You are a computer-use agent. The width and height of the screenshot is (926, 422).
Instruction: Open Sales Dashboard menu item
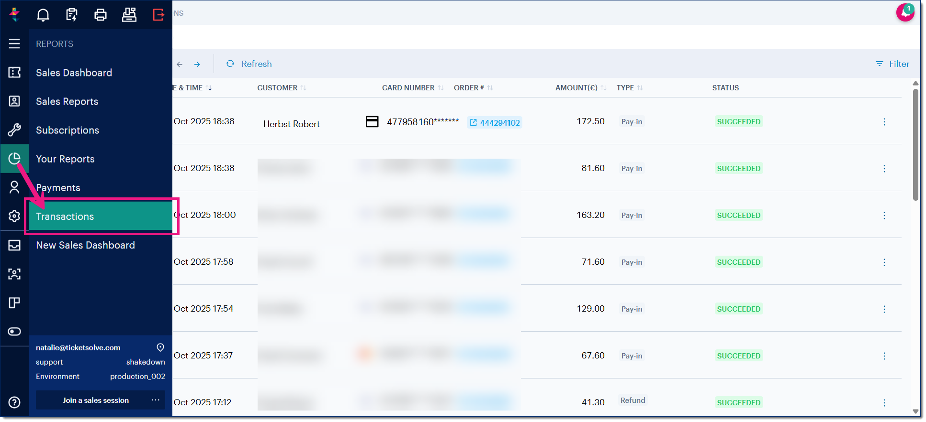tap(74, 73)
